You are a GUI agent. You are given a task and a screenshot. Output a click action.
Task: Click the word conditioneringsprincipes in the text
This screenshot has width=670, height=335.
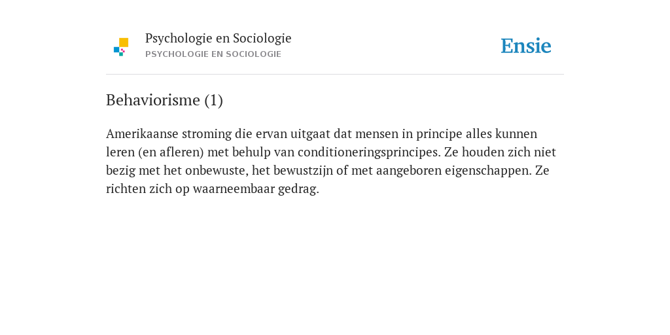pos(369,152)
